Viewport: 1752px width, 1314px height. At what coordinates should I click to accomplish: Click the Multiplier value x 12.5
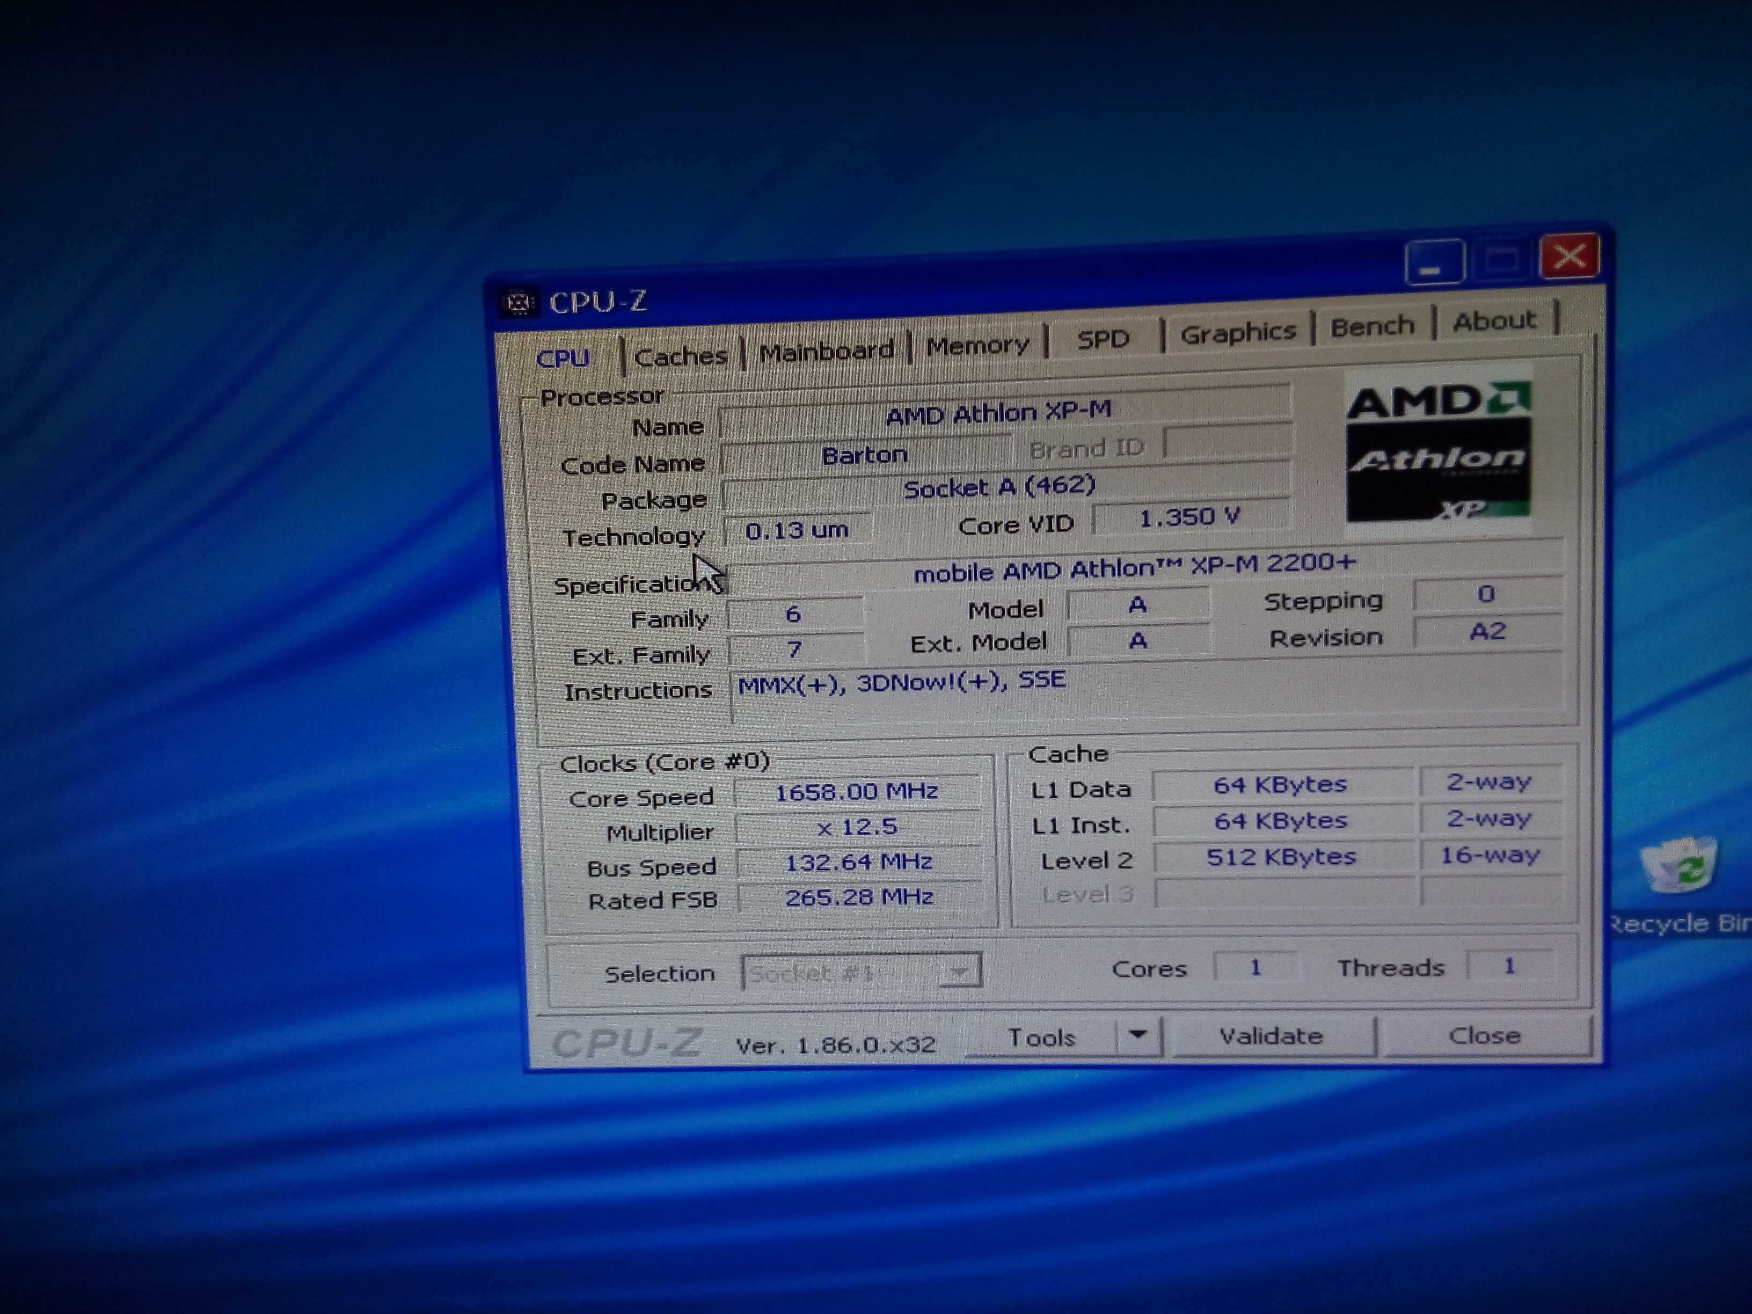click(857, 828)
